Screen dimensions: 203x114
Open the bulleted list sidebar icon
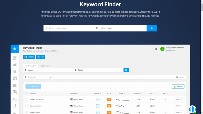15,85
